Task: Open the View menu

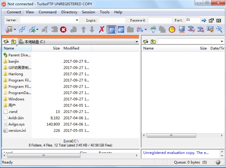Action: pyautogui.click(x=30, y=12)
